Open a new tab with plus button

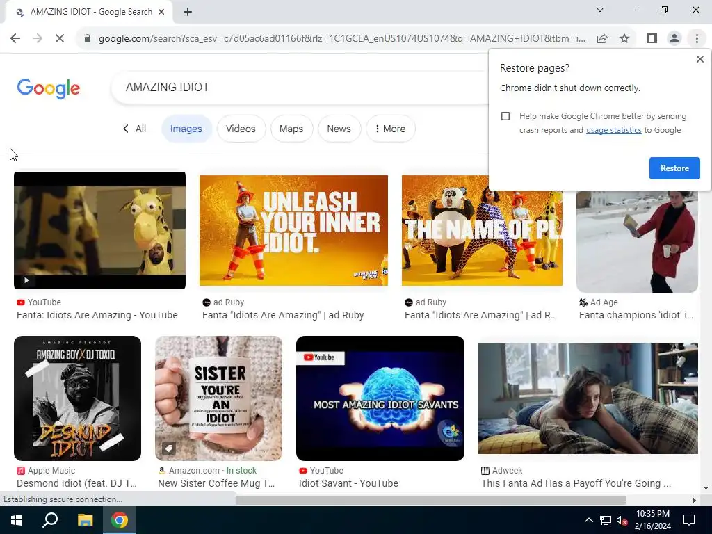pos(188,13)
